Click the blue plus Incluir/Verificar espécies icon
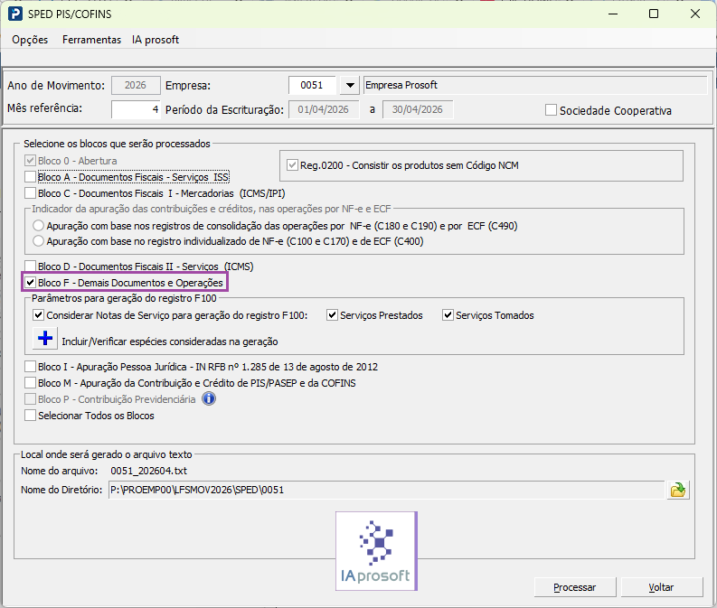Viewport: 717px width, 608px height. (45, 339)
